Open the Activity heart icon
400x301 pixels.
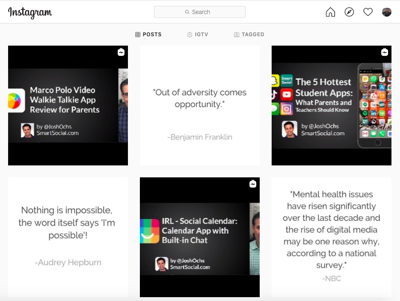point(368,12)
